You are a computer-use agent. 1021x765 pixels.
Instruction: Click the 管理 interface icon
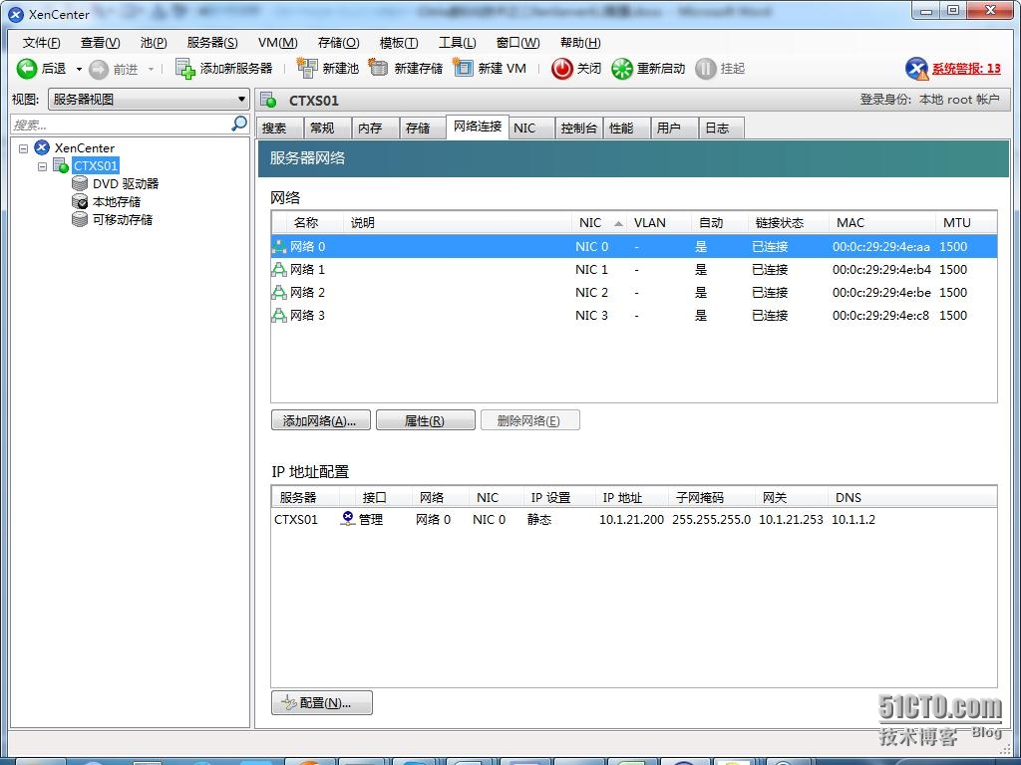coord(348,518)
